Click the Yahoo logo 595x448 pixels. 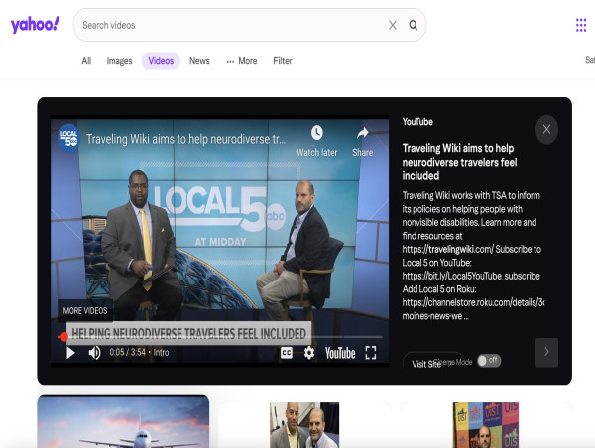[35, 25]
